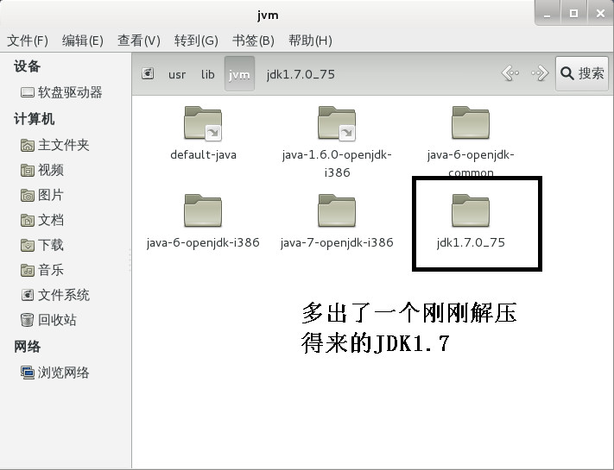
Task: Click the Browse Network icon (浏览网络)
Action: [27, 373]
